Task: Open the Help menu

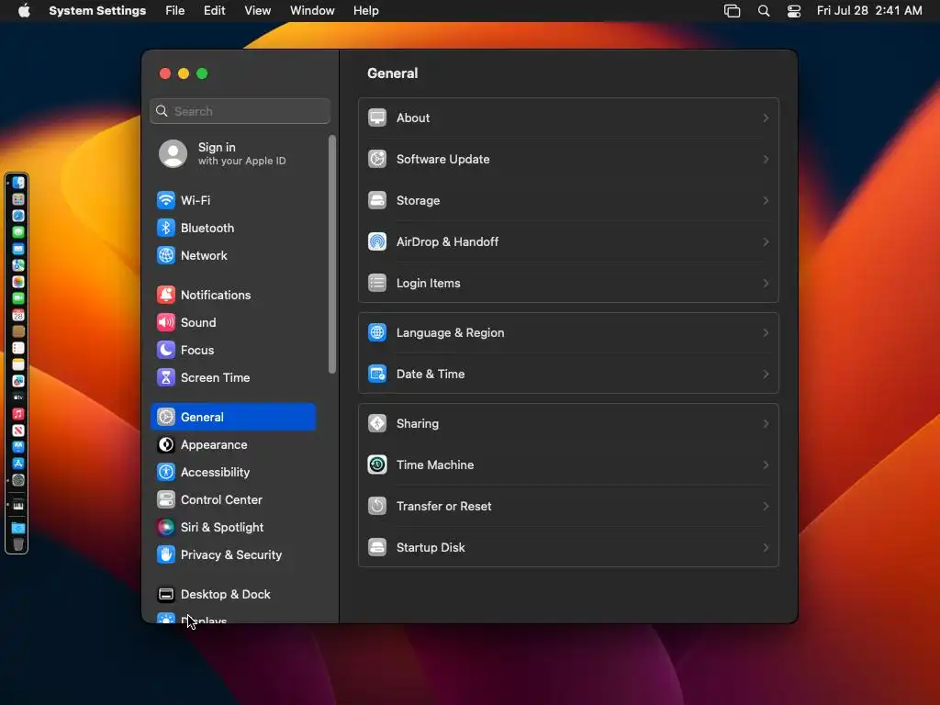Action: (x=365, y=11)
